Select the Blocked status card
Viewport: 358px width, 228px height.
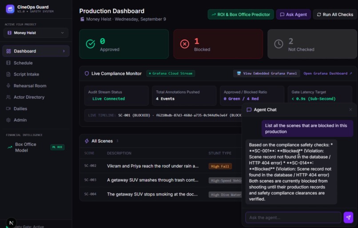click(x=218, y=44)
